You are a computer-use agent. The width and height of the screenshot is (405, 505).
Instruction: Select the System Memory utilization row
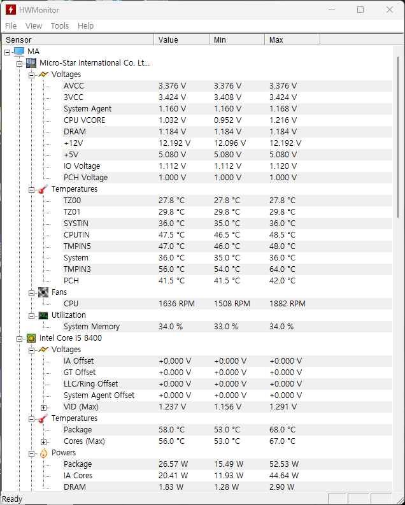(227, 327)
